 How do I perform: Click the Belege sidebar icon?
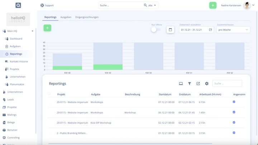[4, 122]
